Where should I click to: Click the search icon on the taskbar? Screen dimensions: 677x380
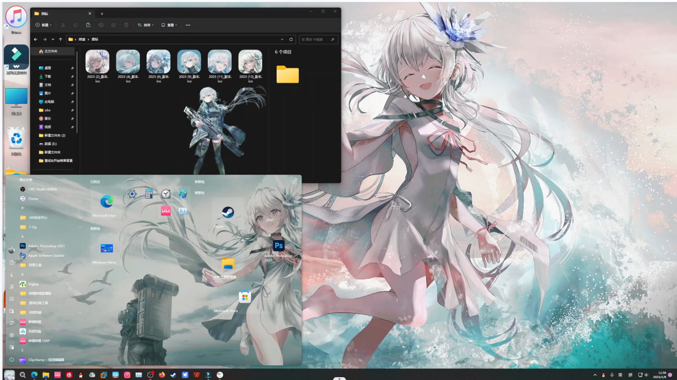[x=23, y=375]
